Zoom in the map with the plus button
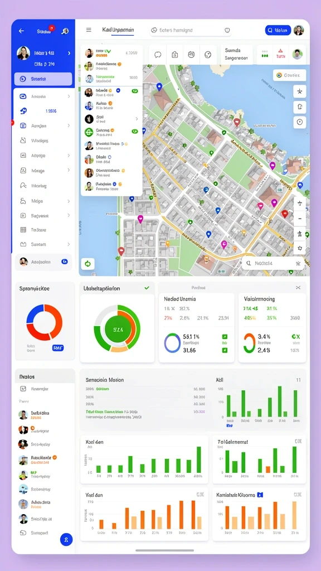Screen dimensions: 321x571 point(299,203)
